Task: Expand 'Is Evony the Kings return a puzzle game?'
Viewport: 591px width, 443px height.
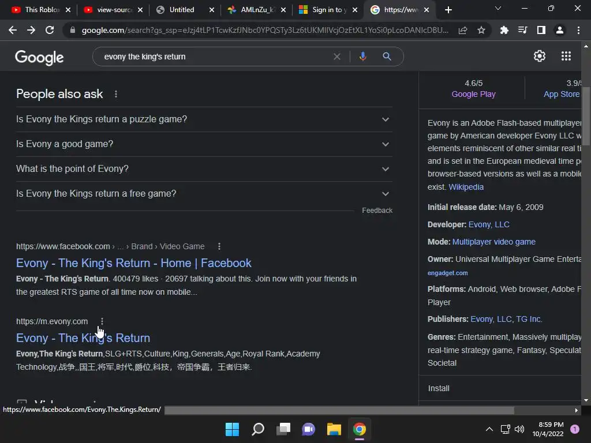Action: (204, 119)
